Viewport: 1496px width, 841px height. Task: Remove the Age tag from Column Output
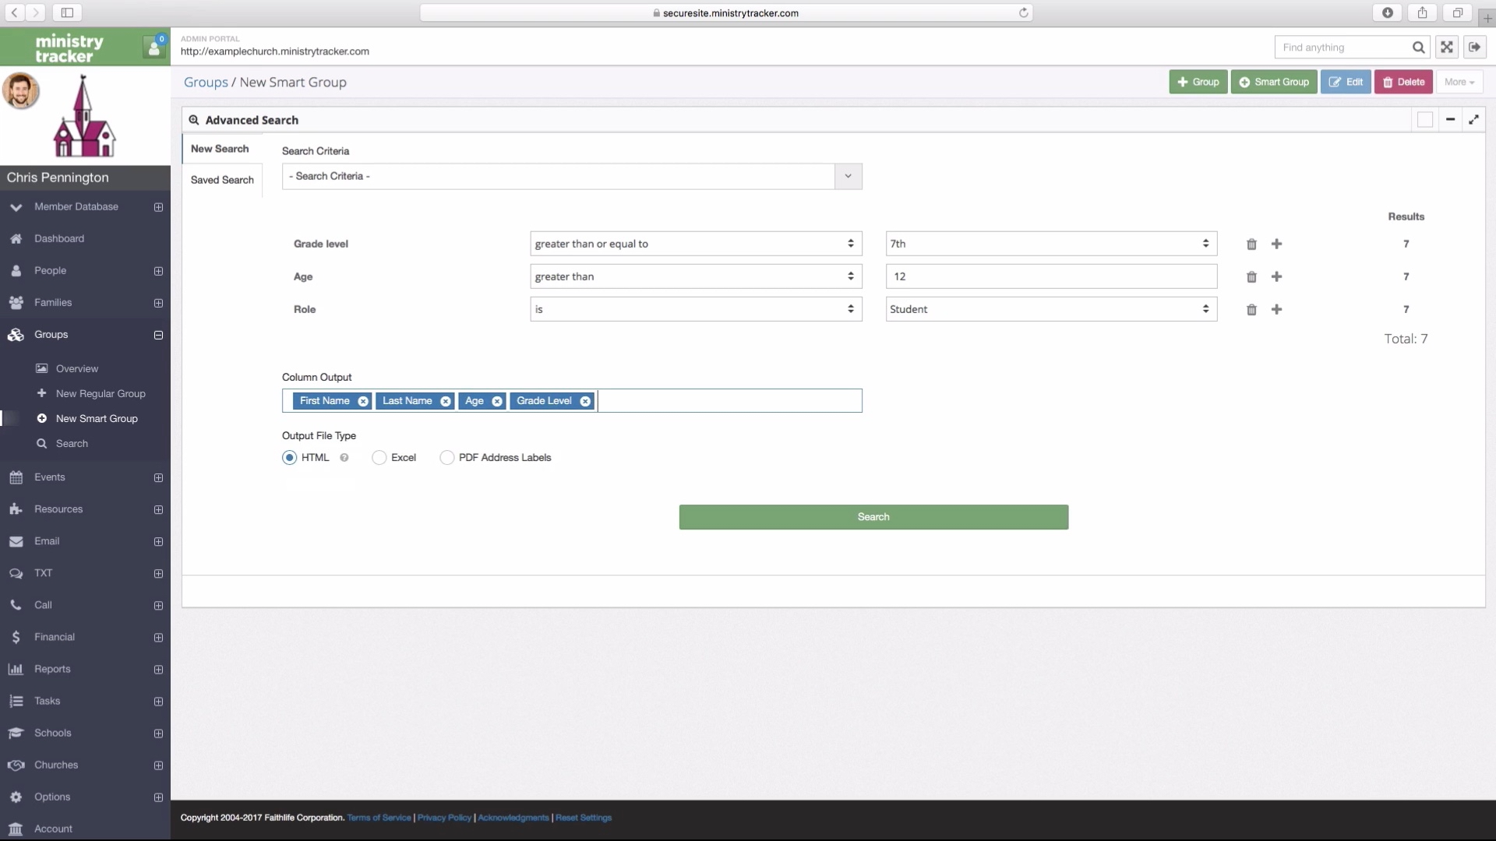pyautogui.click(x=498, y=401)
